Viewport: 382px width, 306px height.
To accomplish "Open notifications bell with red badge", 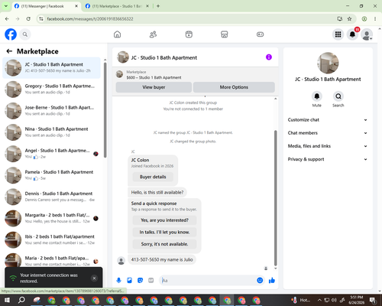I will pyautogui.click(x=352, y=34).
